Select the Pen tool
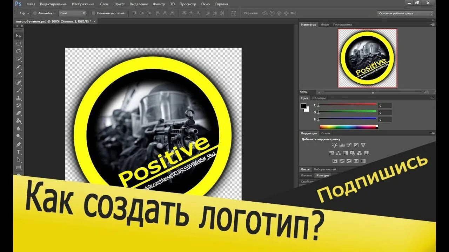 [19, 145]
